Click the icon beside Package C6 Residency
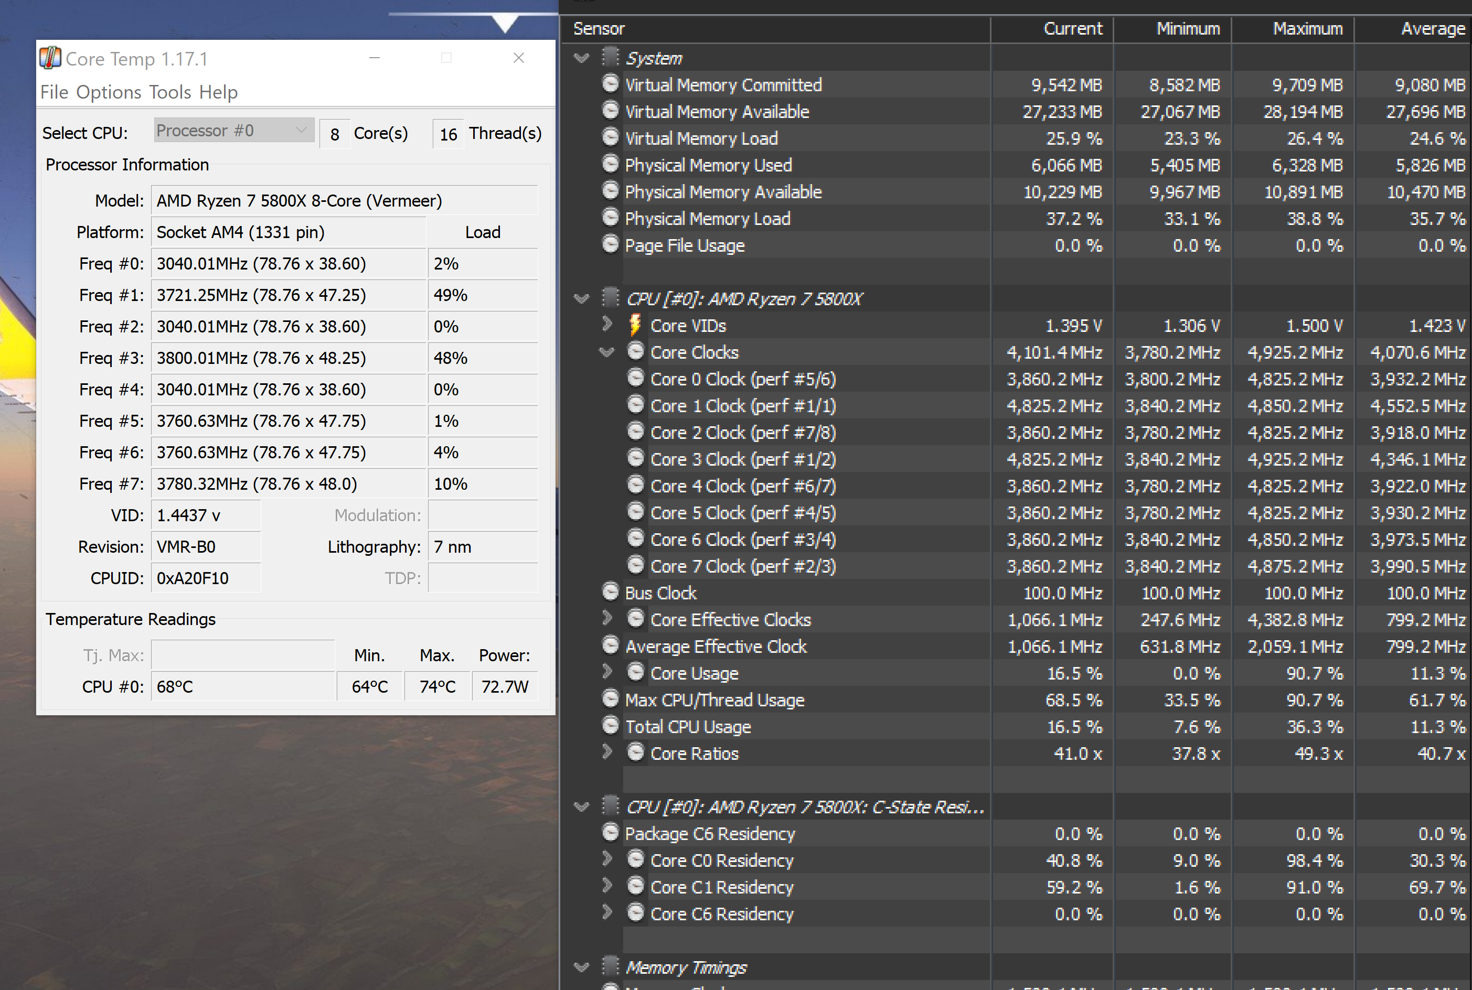Viewport: 1472px width, 990px height. click(610, 832)
